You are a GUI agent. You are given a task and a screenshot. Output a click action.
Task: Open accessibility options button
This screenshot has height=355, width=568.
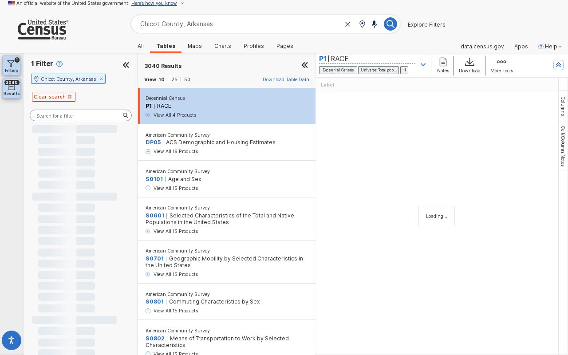point(12,340)
